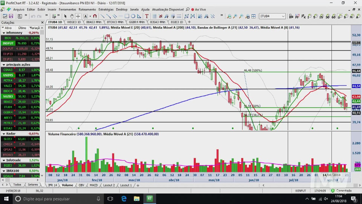Switch to 60-minute timeframe
This screenshot has width=362, height=204.
click(x=333, y=17)
